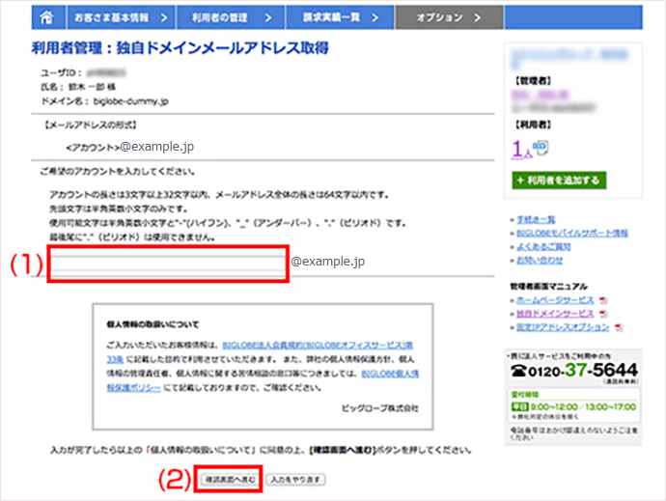Open the BIGLOBE法人会員規約 link
The height and width of the screenshot is (501, 666).
[318, 345]
